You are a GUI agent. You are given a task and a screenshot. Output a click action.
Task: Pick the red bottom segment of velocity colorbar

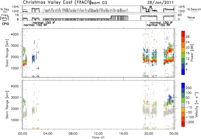[183, 124]
